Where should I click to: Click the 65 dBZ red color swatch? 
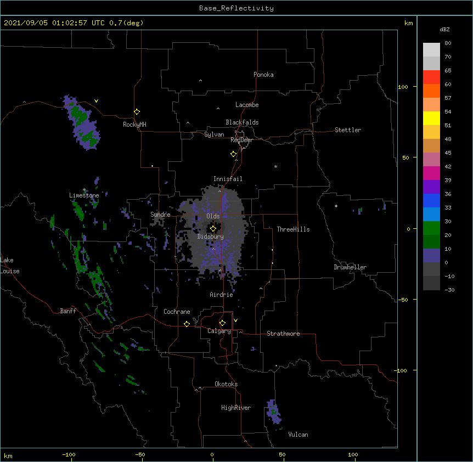431,77
